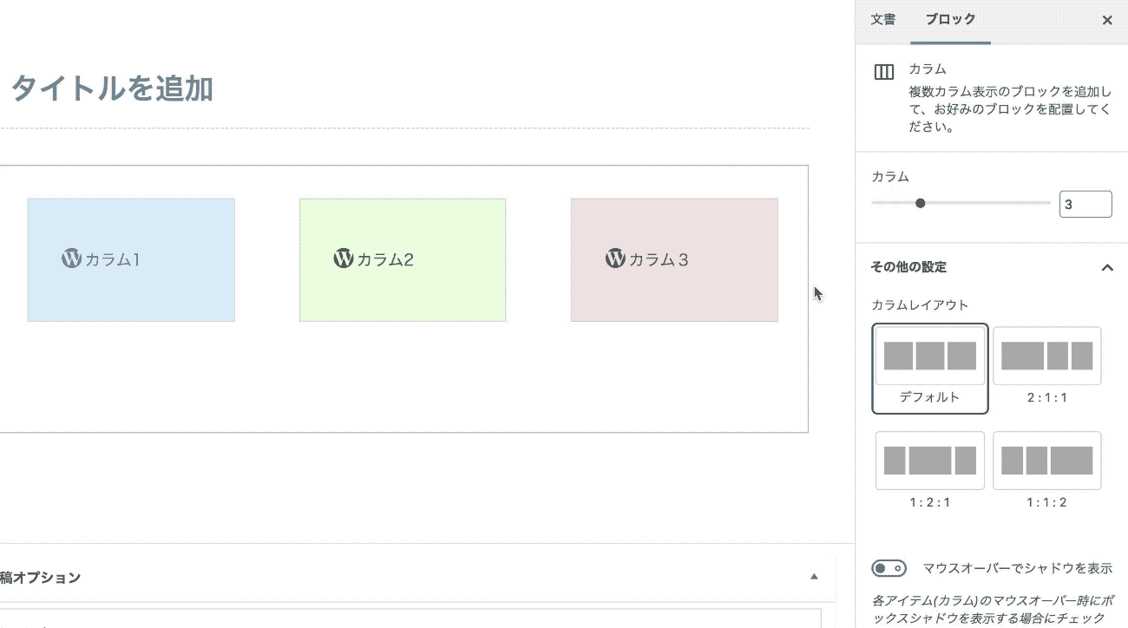Switch to the 文書 tab

(x=883, y=20)
